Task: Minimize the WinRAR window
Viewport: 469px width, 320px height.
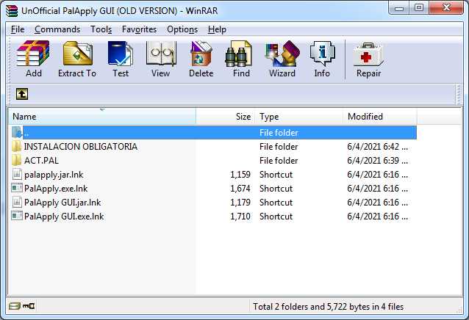Action: [399, 8]
